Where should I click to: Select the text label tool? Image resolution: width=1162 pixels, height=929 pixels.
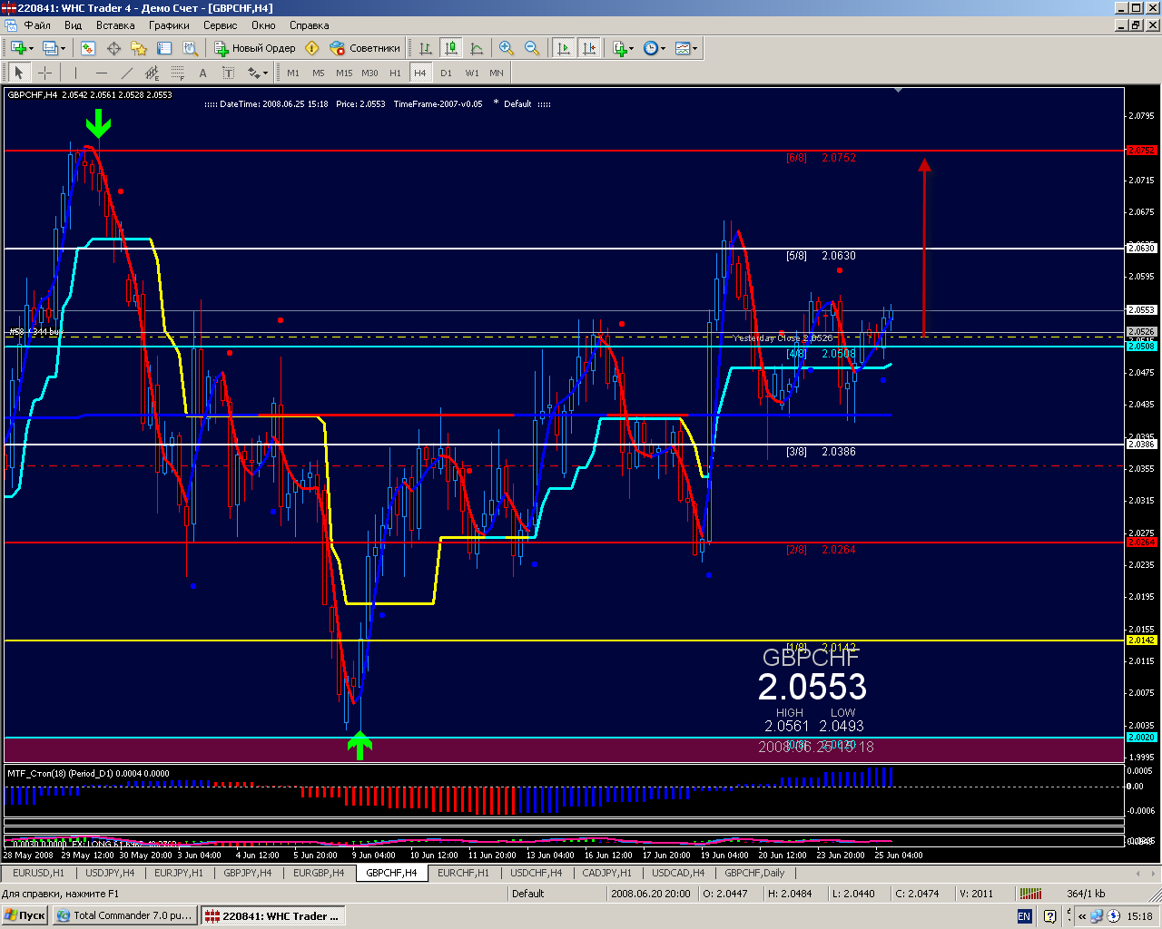[x=228, y=73]
